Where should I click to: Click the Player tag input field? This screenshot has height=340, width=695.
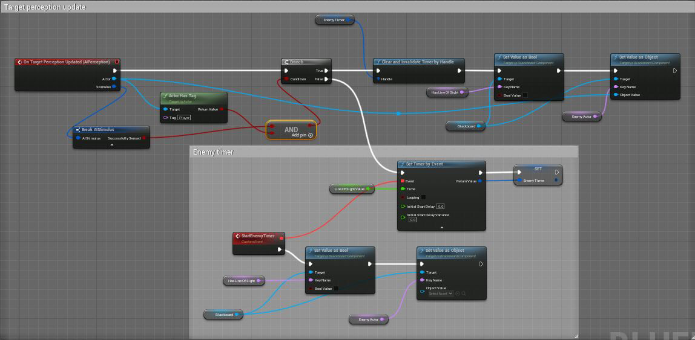[184, 118]
